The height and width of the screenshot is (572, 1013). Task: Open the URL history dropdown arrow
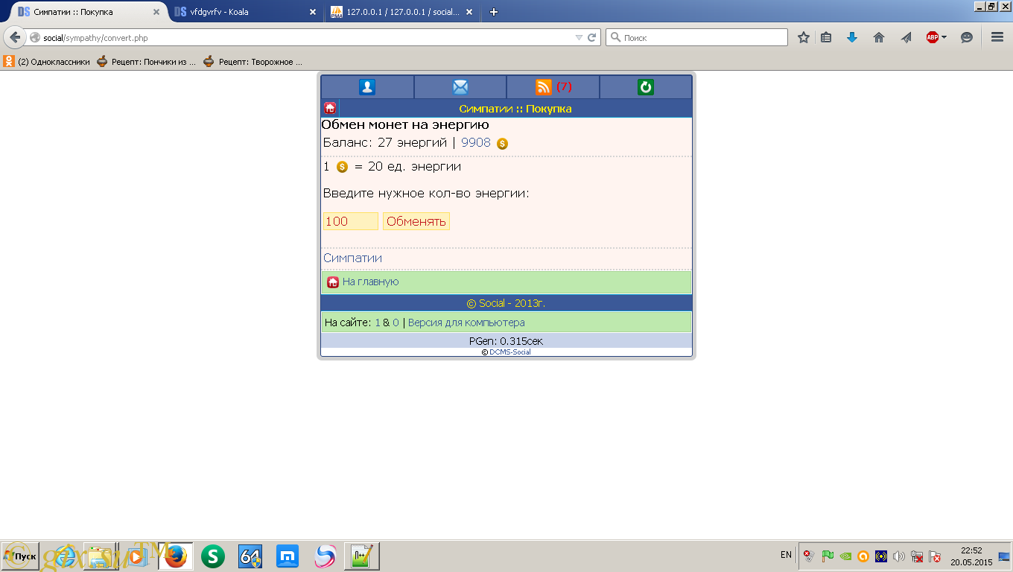click(x=579, y=37)
